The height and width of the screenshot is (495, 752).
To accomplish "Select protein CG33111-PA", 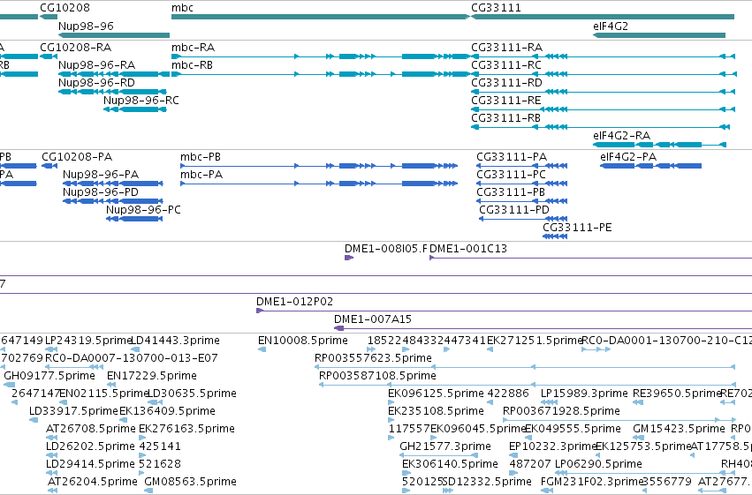I will 521,166.
